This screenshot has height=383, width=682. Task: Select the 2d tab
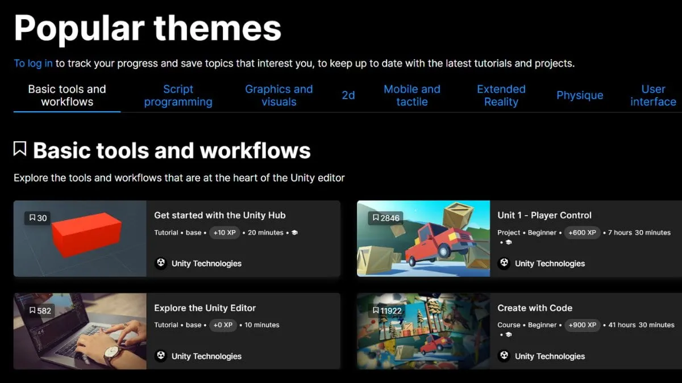[x=348, y=95]
